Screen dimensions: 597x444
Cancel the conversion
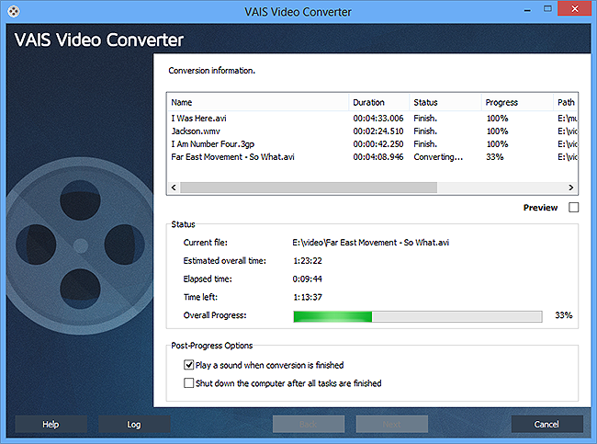pyautogui.click(x=546, y=424)
